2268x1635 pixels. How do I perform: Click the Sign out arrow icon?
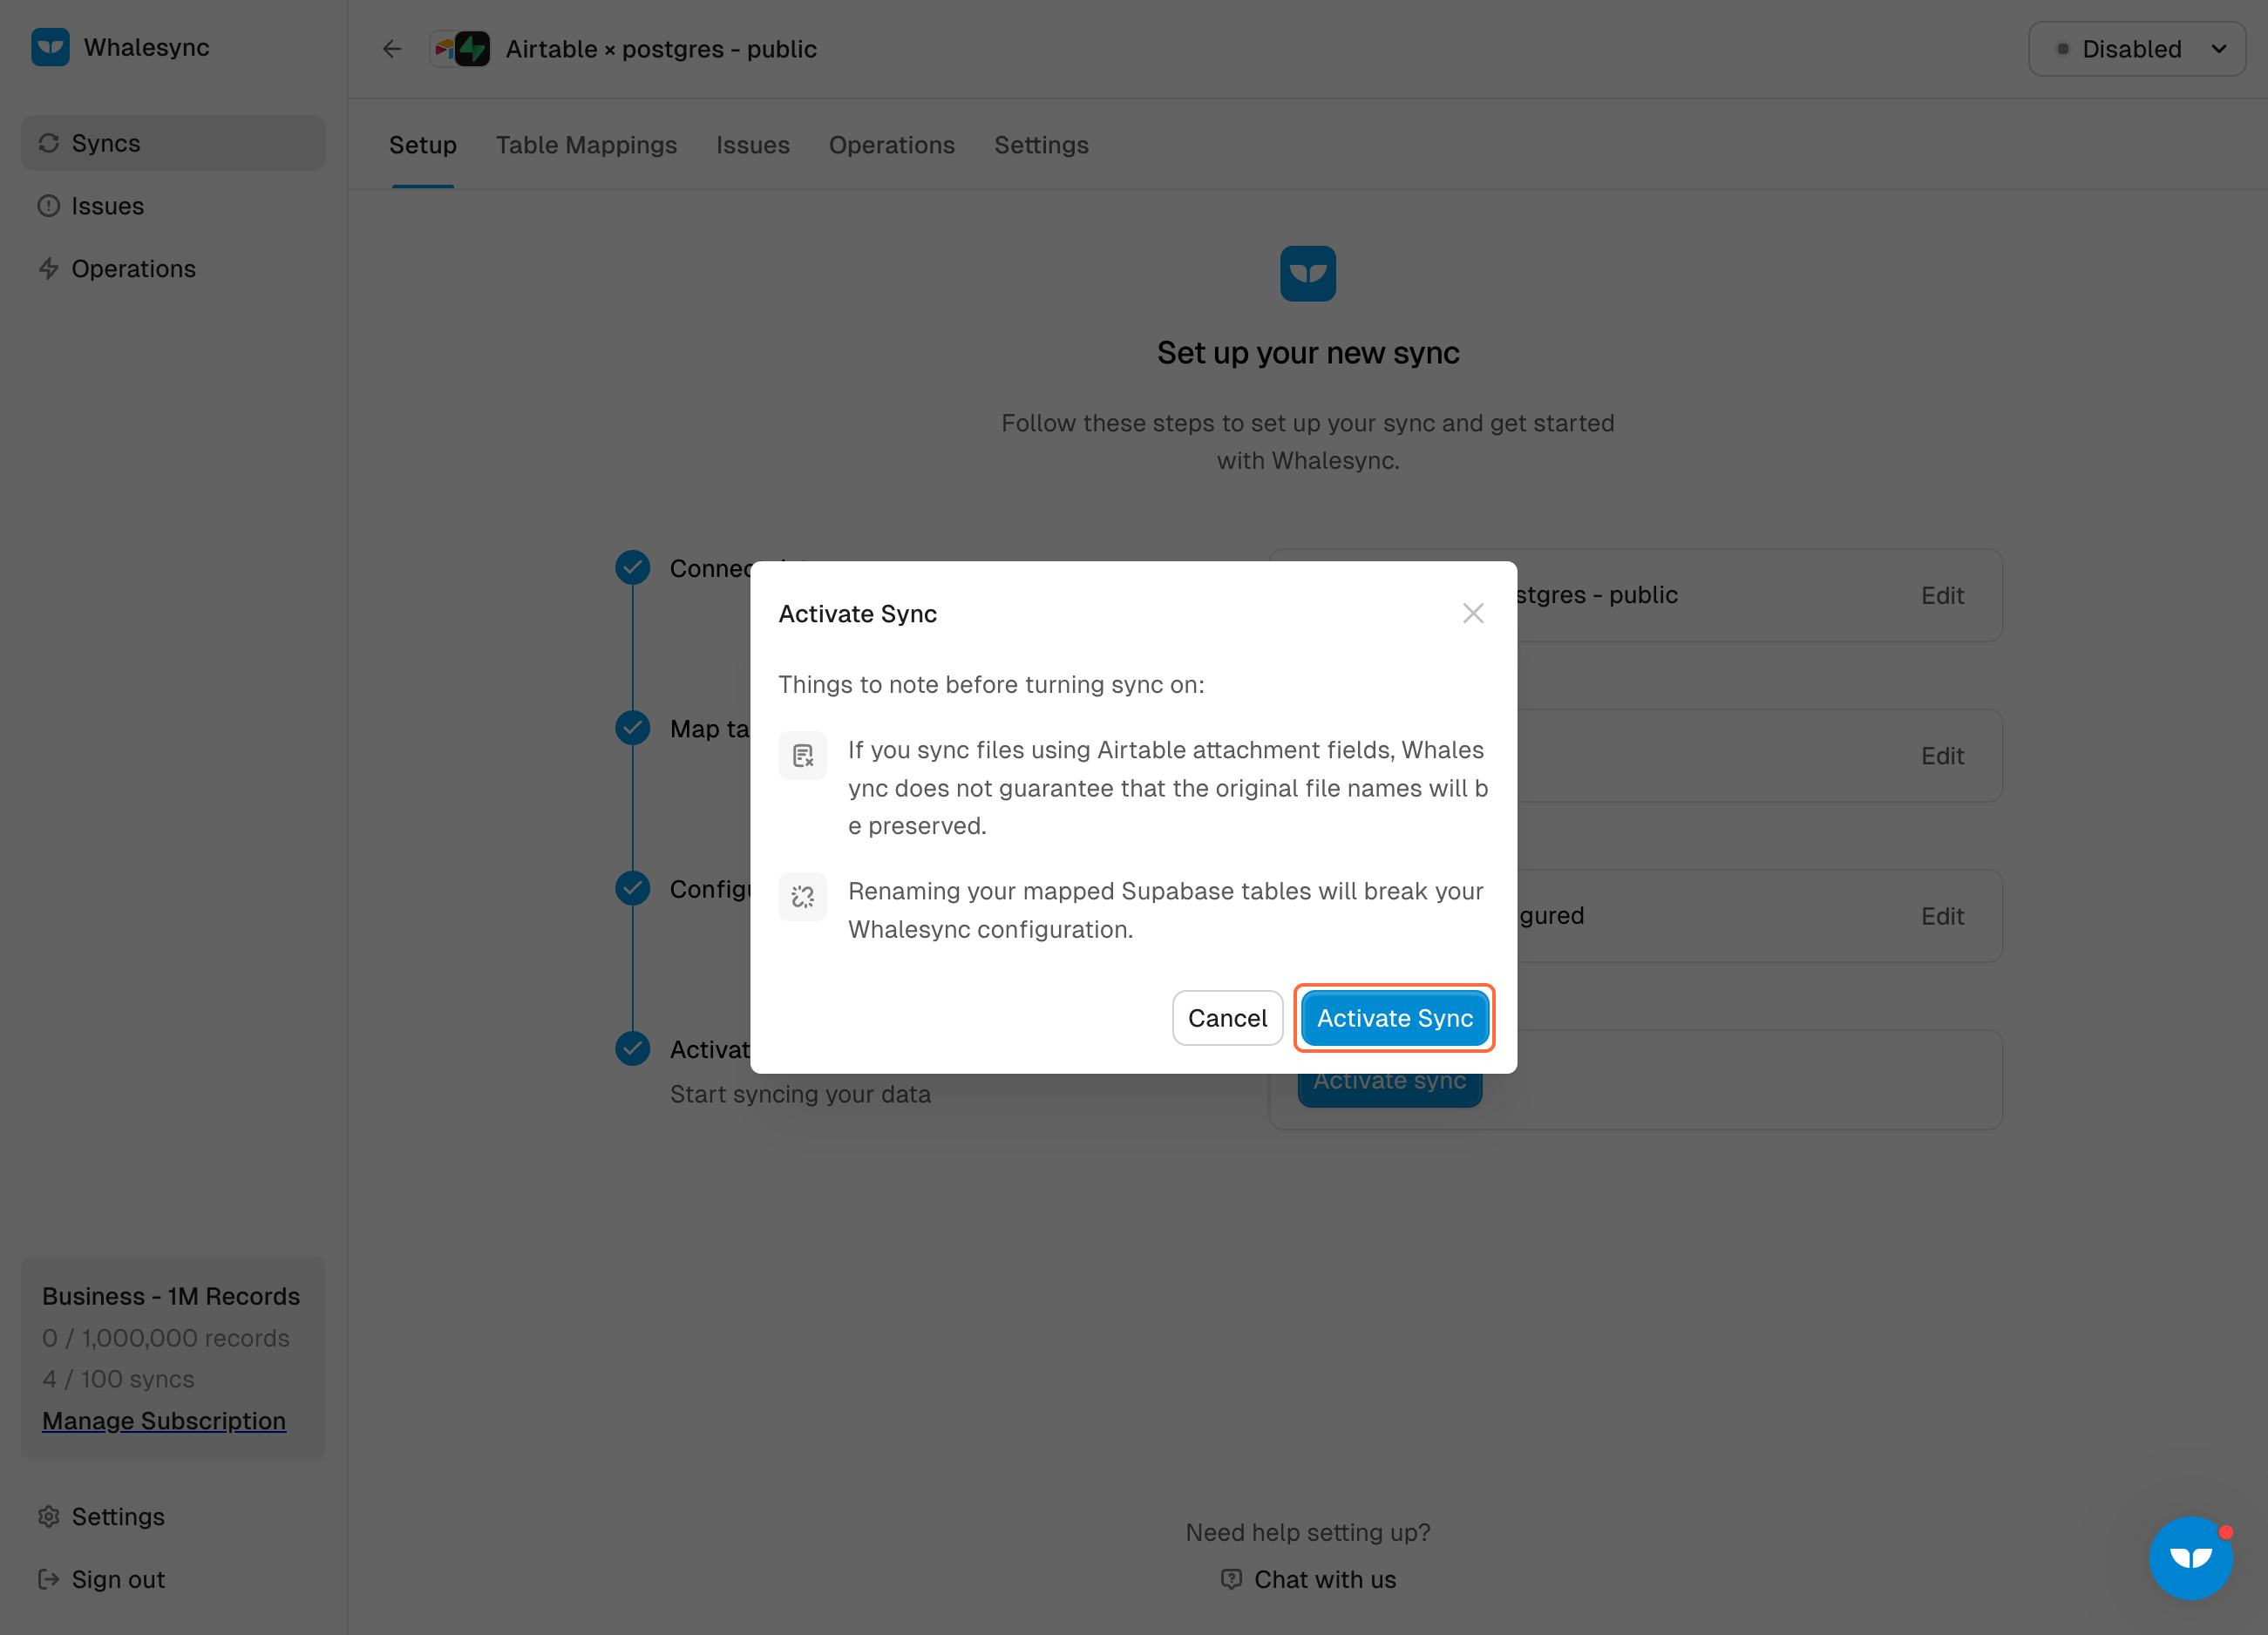(49, 1580)
